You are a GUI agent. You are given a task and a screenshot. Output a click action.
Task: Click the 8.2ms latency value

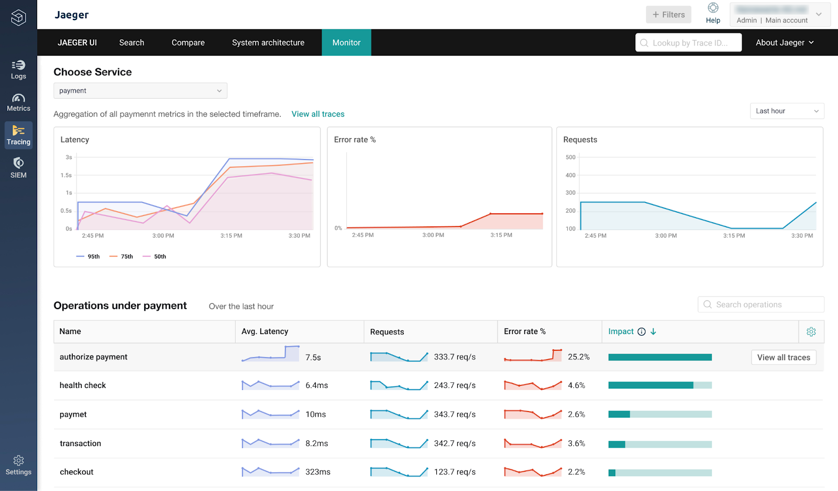[x=317, y=443]
